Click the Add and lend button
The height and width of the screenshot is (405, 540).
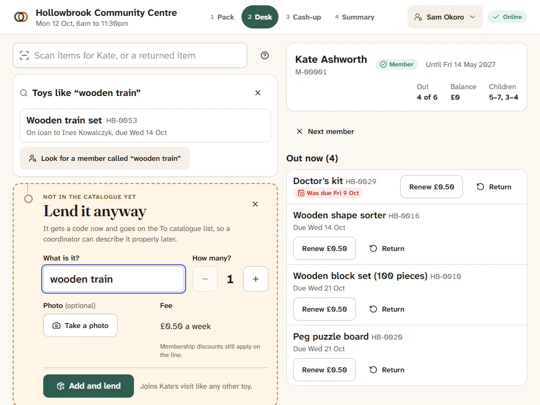tap(89, 386)
